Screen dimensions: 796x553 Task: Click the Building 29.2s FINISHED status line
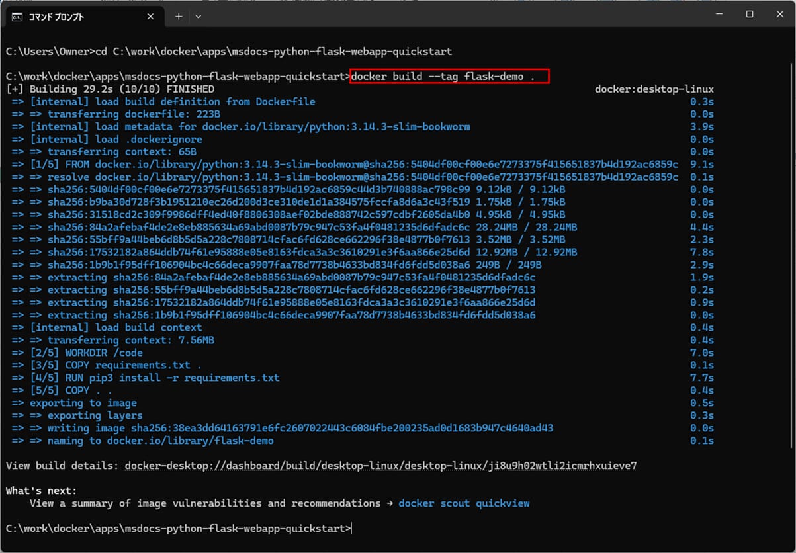click(x=110, y=89)
